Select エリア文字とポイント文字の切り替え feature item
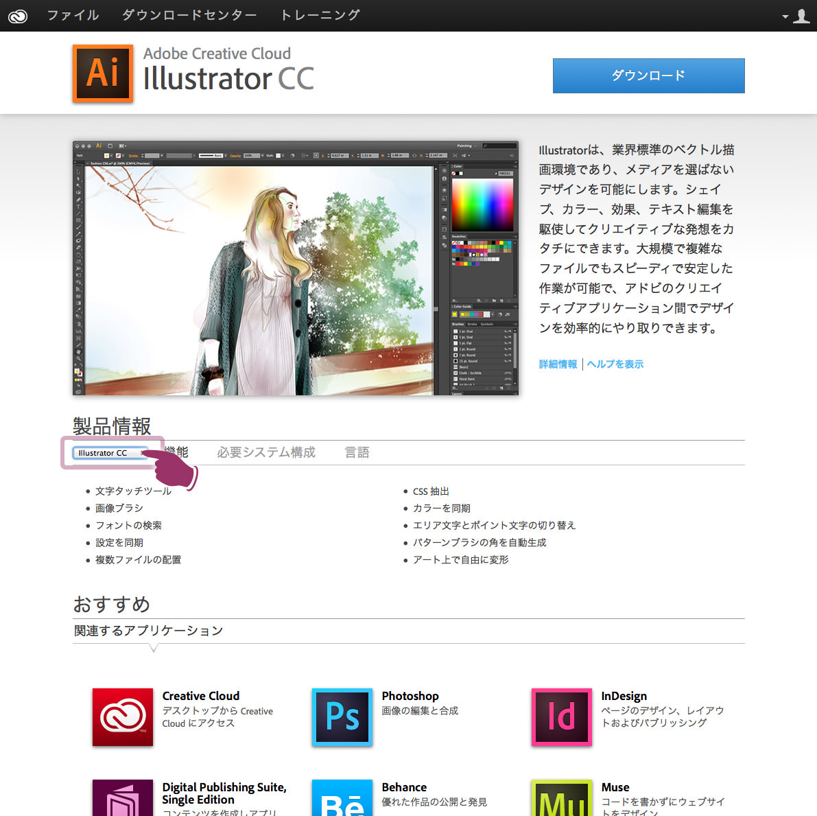This screenshot has height=816, width=817. click(x=494, y=526)
